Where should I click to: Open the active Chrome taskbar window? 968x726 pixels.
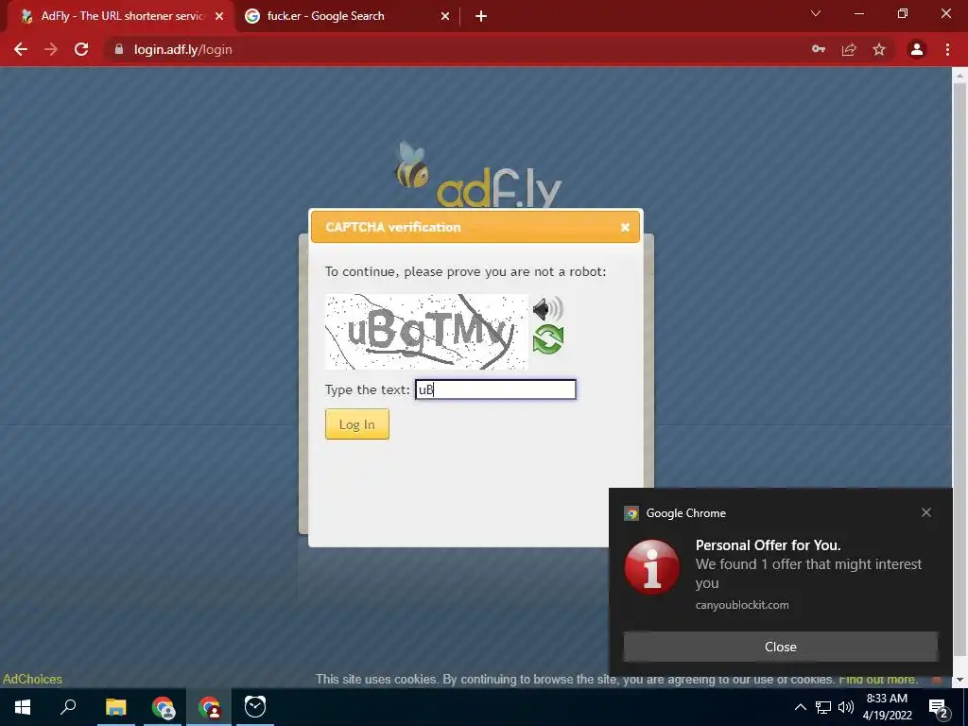pyautogui.click(x=209, y=707)
